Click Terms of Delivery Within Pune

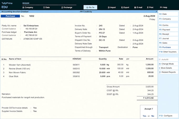pyautogui.click(x=105, y=51)
